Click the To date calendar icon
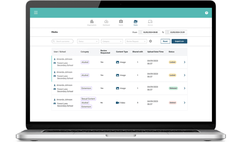 click(168, 32)
